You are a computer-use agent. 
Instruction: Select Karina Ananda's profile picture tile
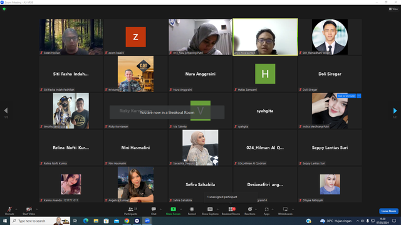pos(71,184)
